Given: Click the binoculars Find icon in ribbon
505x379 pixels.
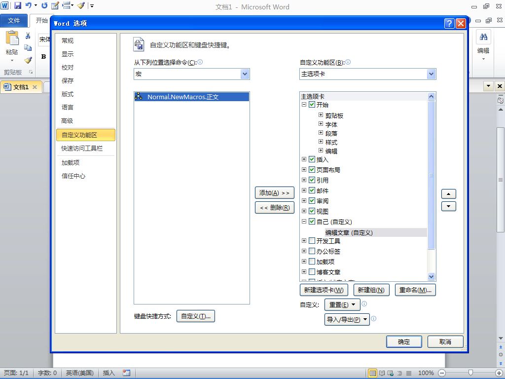Looking at the screenshot, I should (483, 37).
